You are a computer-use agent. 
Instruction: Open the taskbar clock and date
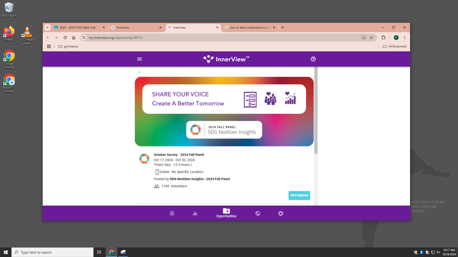tap(449, 252)
